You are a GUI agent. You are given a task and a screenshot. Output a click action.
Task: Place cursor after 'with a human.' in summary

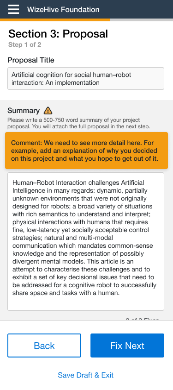tap(120, 293)
